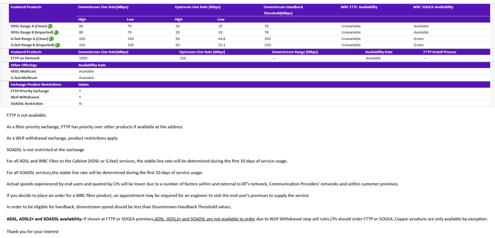The image size is (495, 238).
Task: Select the G.fast Multicast row label
Action: [24, 78]
